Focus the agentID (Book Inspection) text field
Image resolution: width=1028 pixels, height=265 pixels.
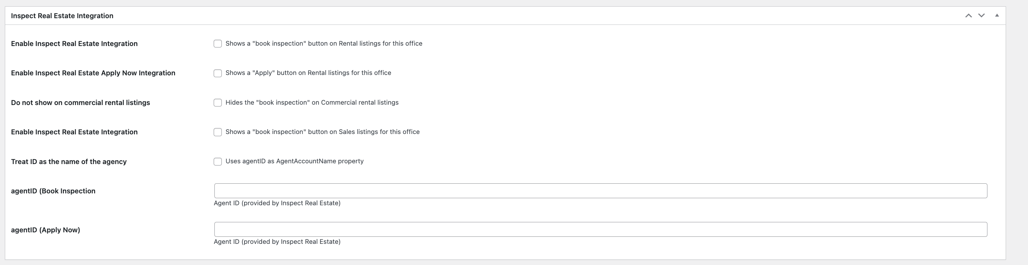tap(601, 191)
